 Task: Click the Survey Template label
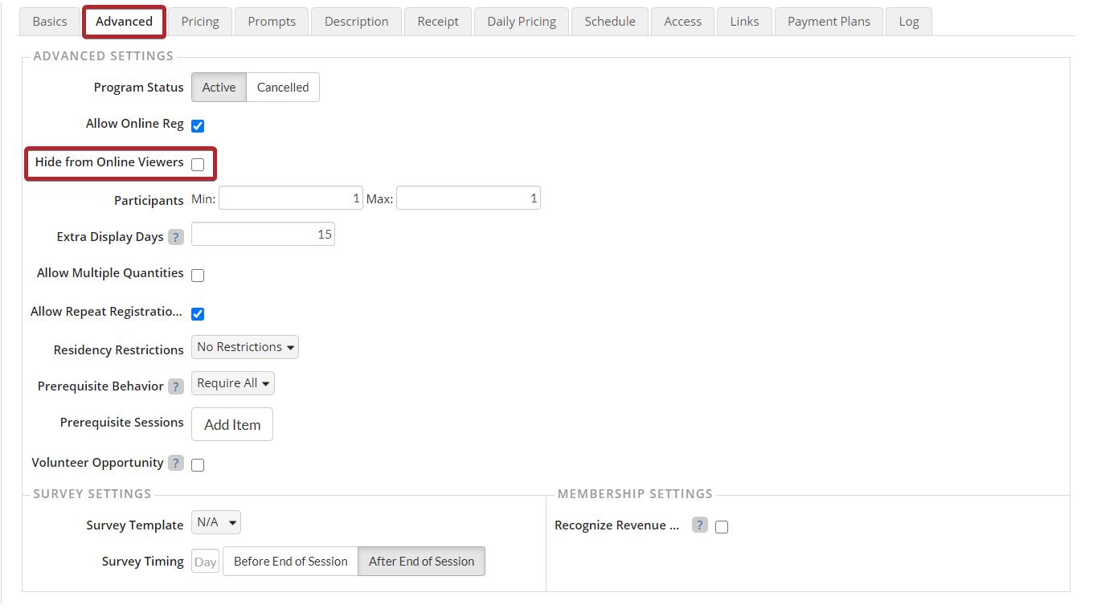(135, 525)
